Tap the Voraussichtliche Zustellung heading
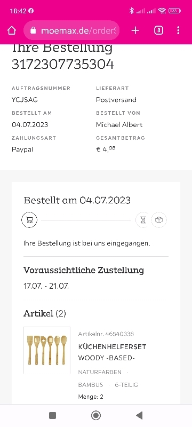 84,270
